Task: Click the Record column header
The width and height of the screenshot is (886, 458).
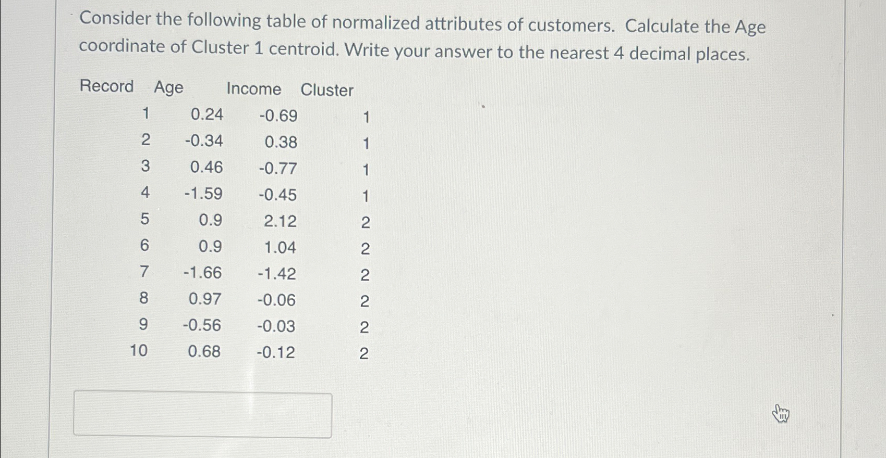Action: [106, 86]
